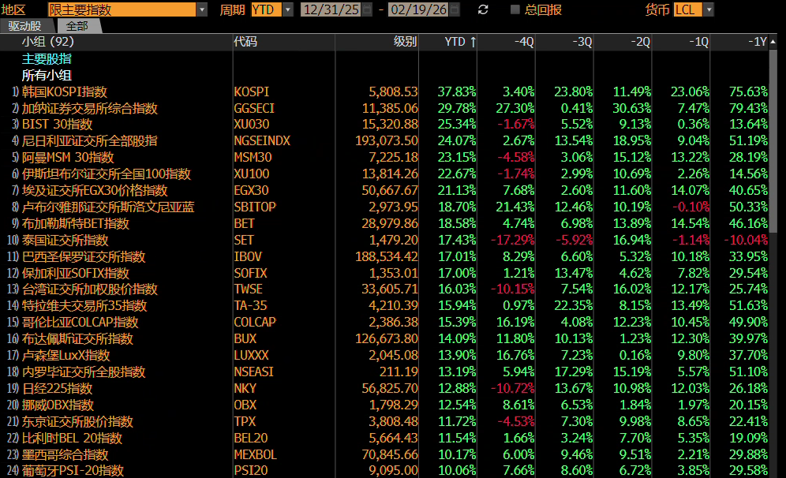Click IBOV level value 188,534.42

(x=387, y=257)
